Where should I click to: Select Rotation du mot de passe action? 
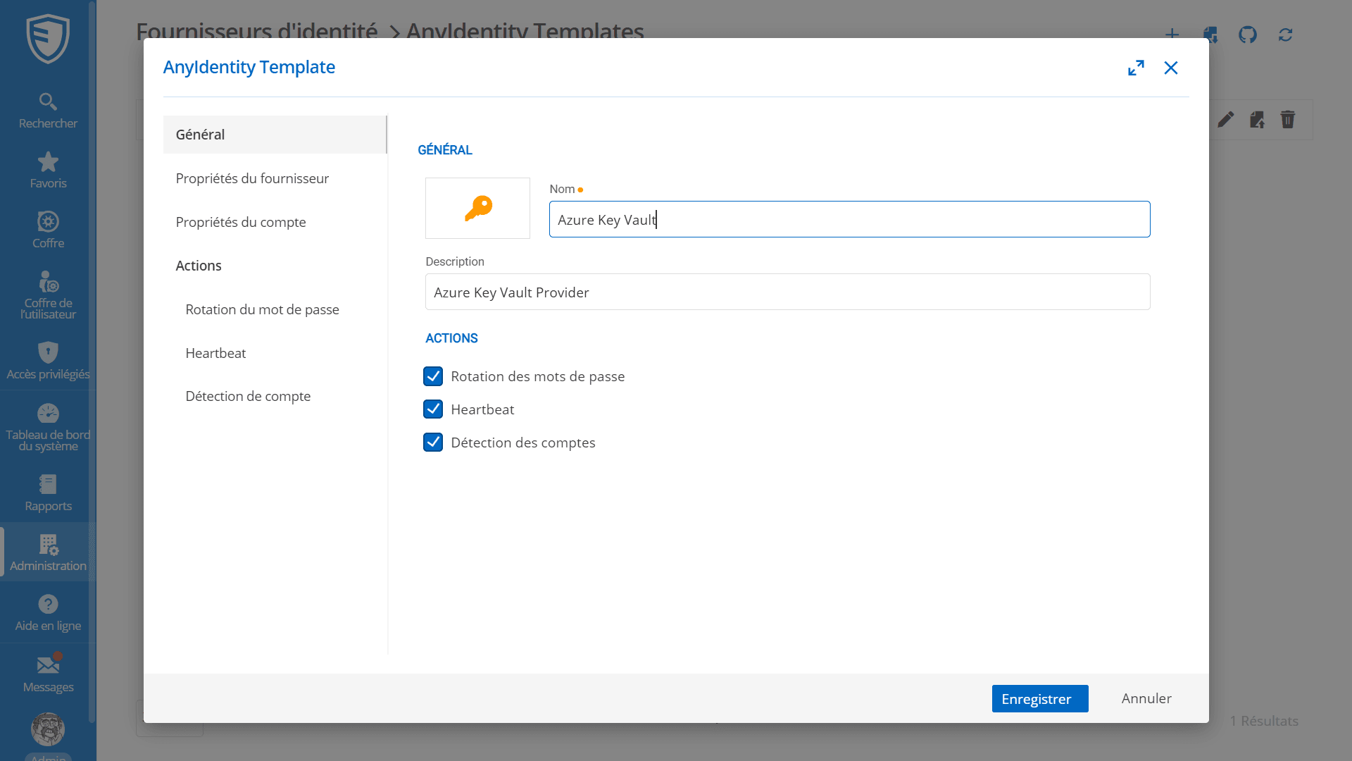click(x=262, y=309)
